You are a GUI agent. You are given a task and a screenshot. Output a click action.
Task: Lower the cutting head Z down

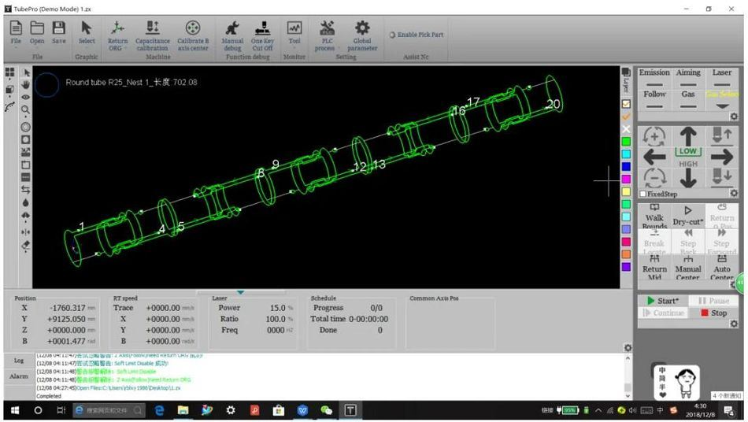click(722, 177)
